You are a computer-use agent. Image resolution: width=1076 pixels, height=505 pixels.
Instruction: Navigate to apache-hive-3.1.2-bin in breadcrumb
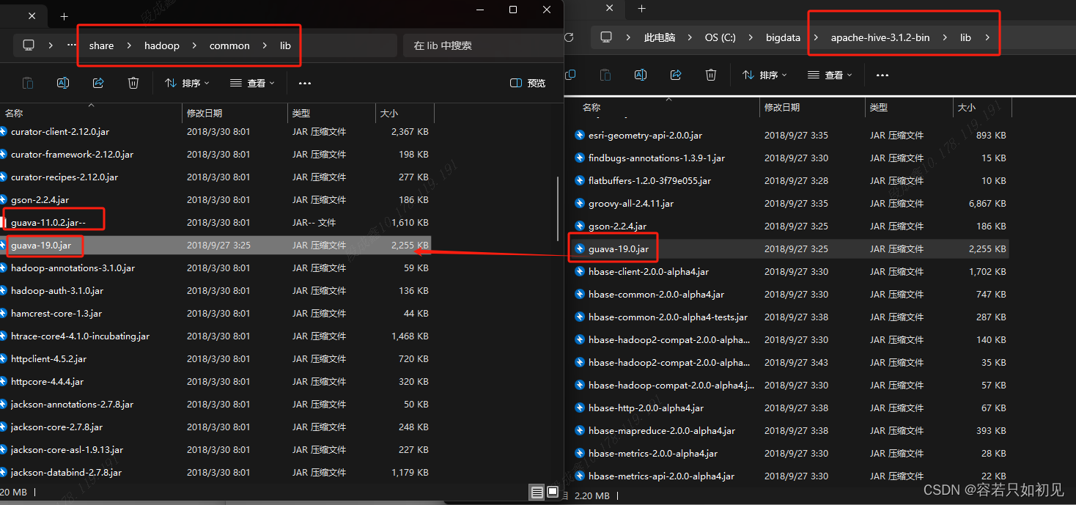pos(880,37)
